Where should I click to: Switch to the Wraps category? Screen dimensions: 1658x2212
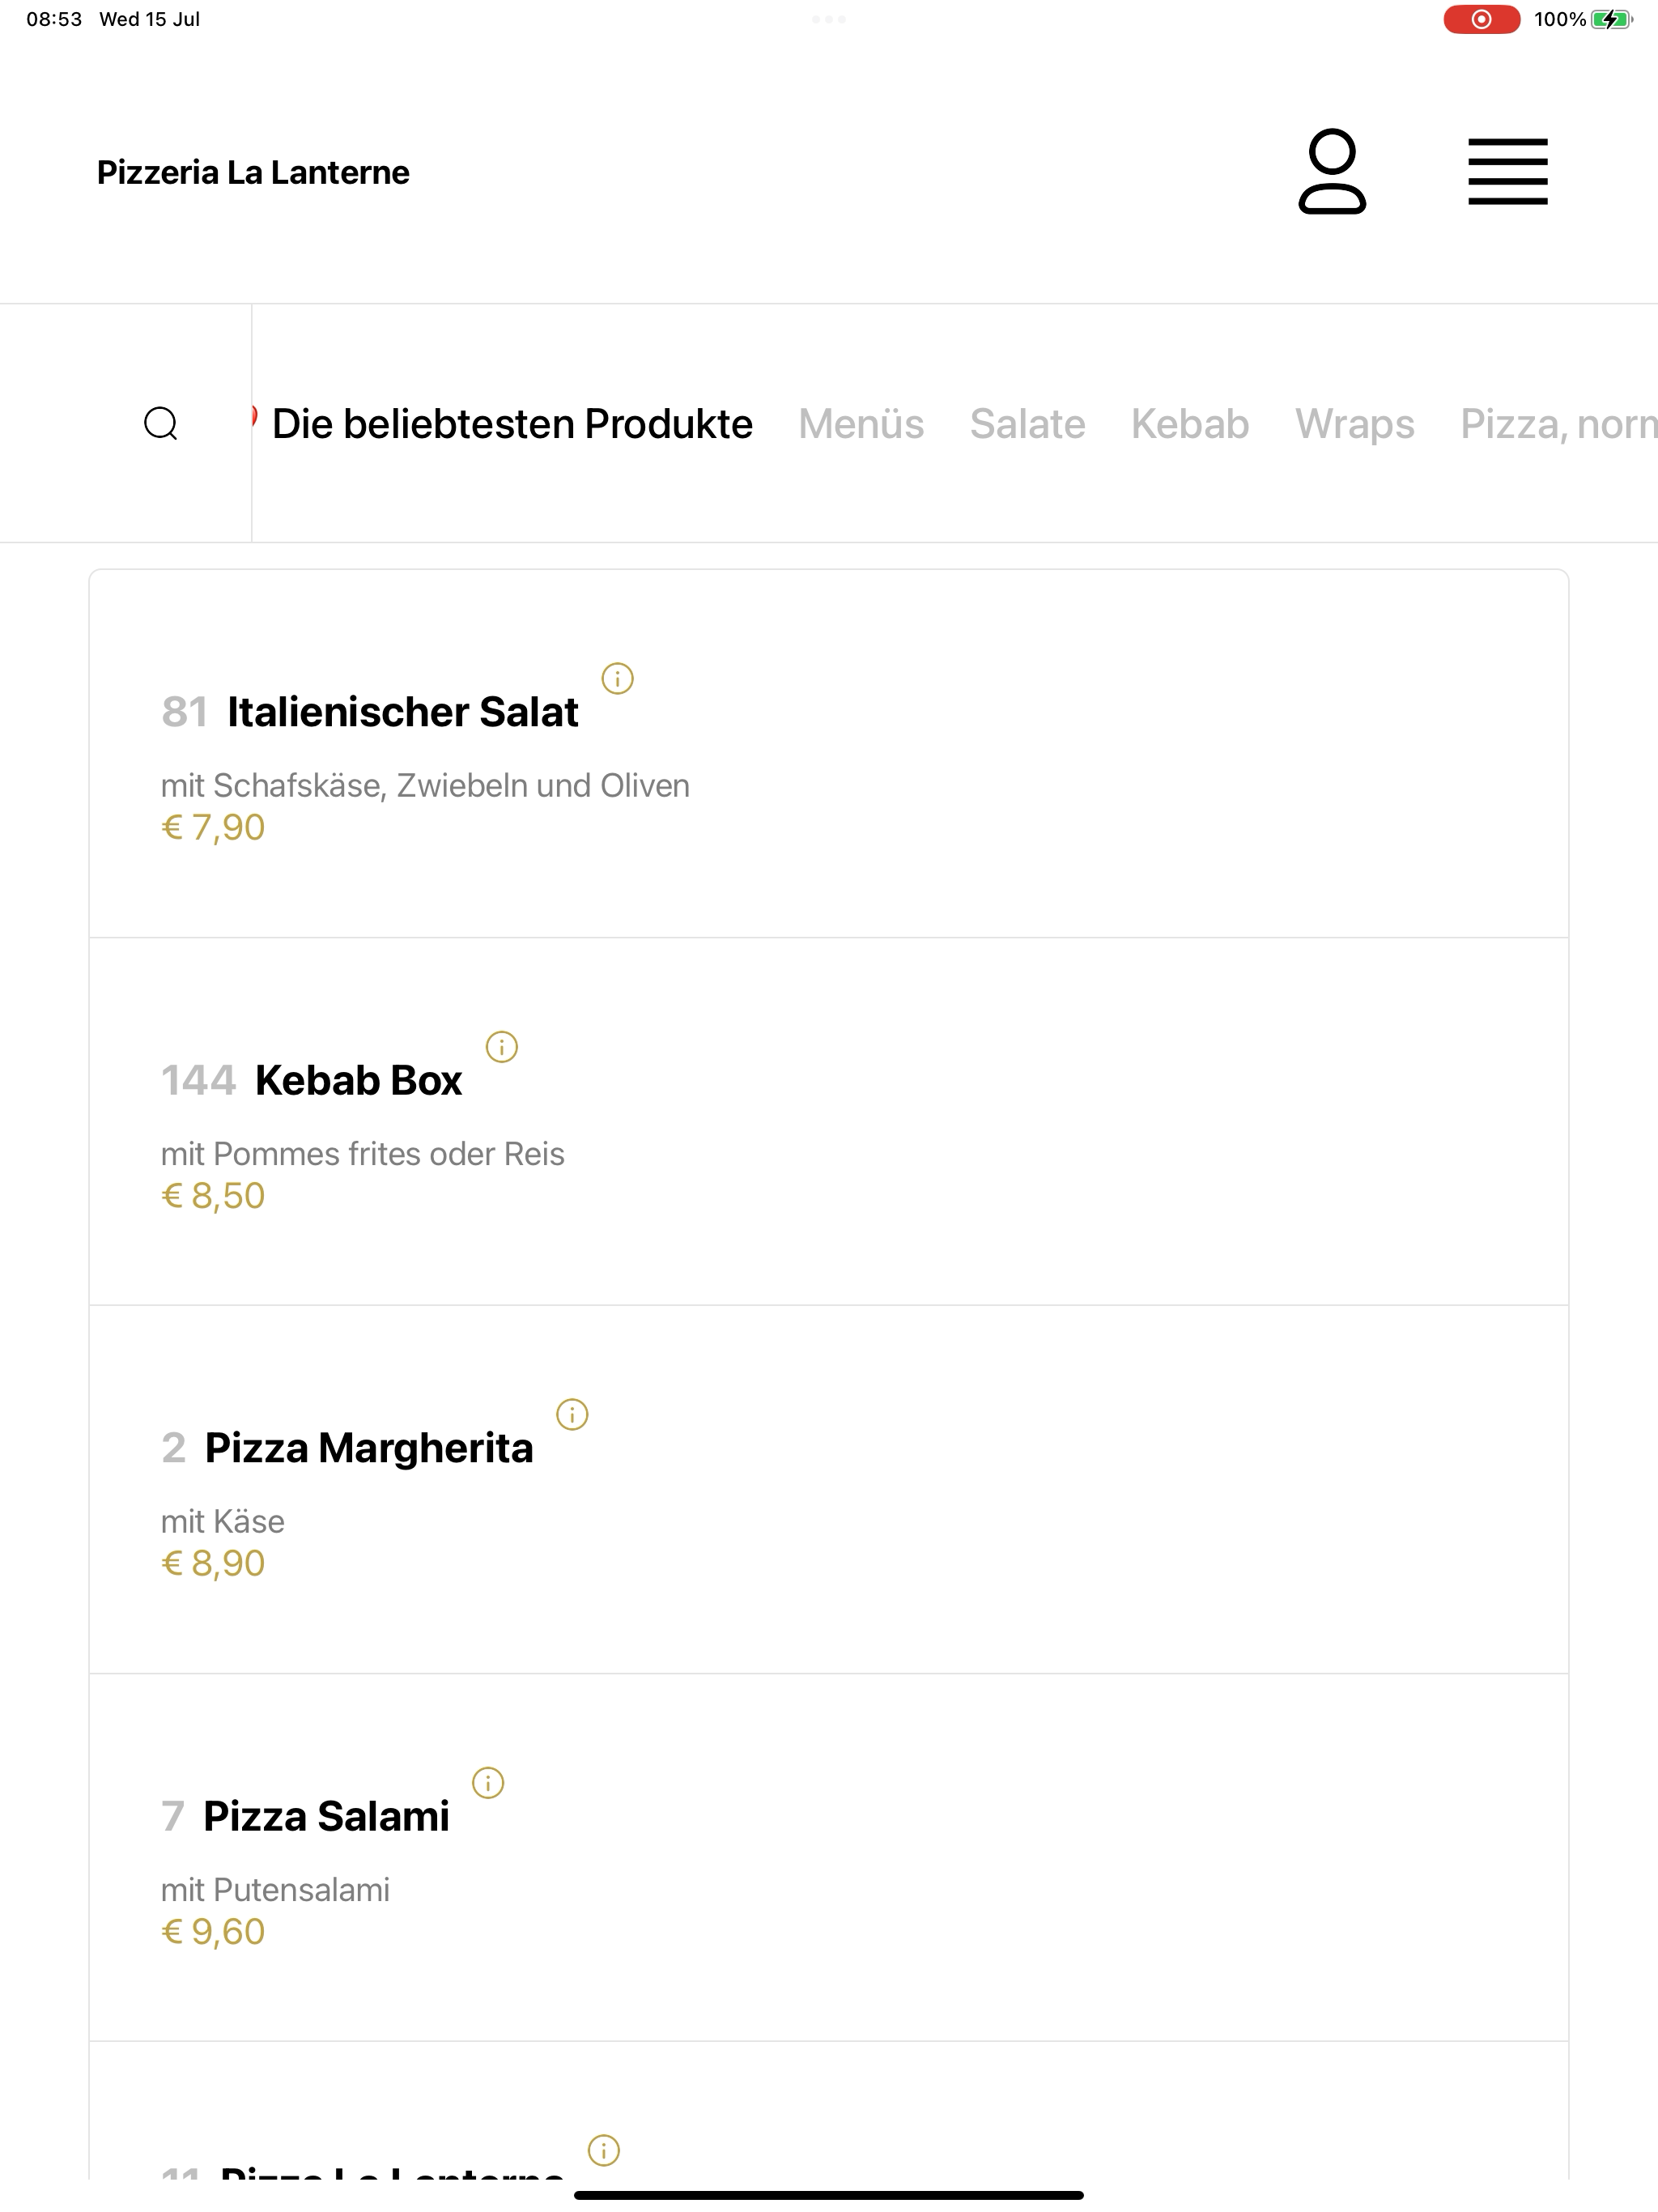(1355, 424)
